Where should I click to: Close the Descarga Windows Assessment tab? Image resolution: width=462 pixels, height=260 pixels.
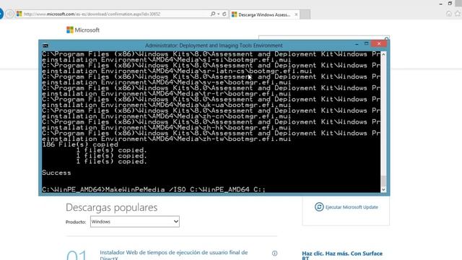tap(296, 14)
